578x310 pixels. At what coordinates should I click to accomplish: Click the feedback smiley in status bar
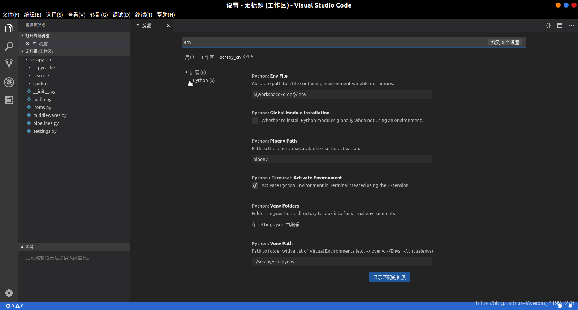coord(560,306)
